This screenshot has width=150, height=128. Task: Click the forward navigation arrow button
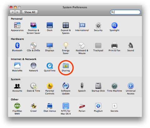(17, 12)
